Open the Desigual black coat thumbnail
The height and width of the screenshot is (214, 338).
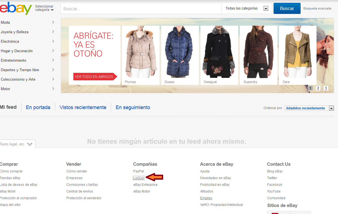(x=219, y=55)
